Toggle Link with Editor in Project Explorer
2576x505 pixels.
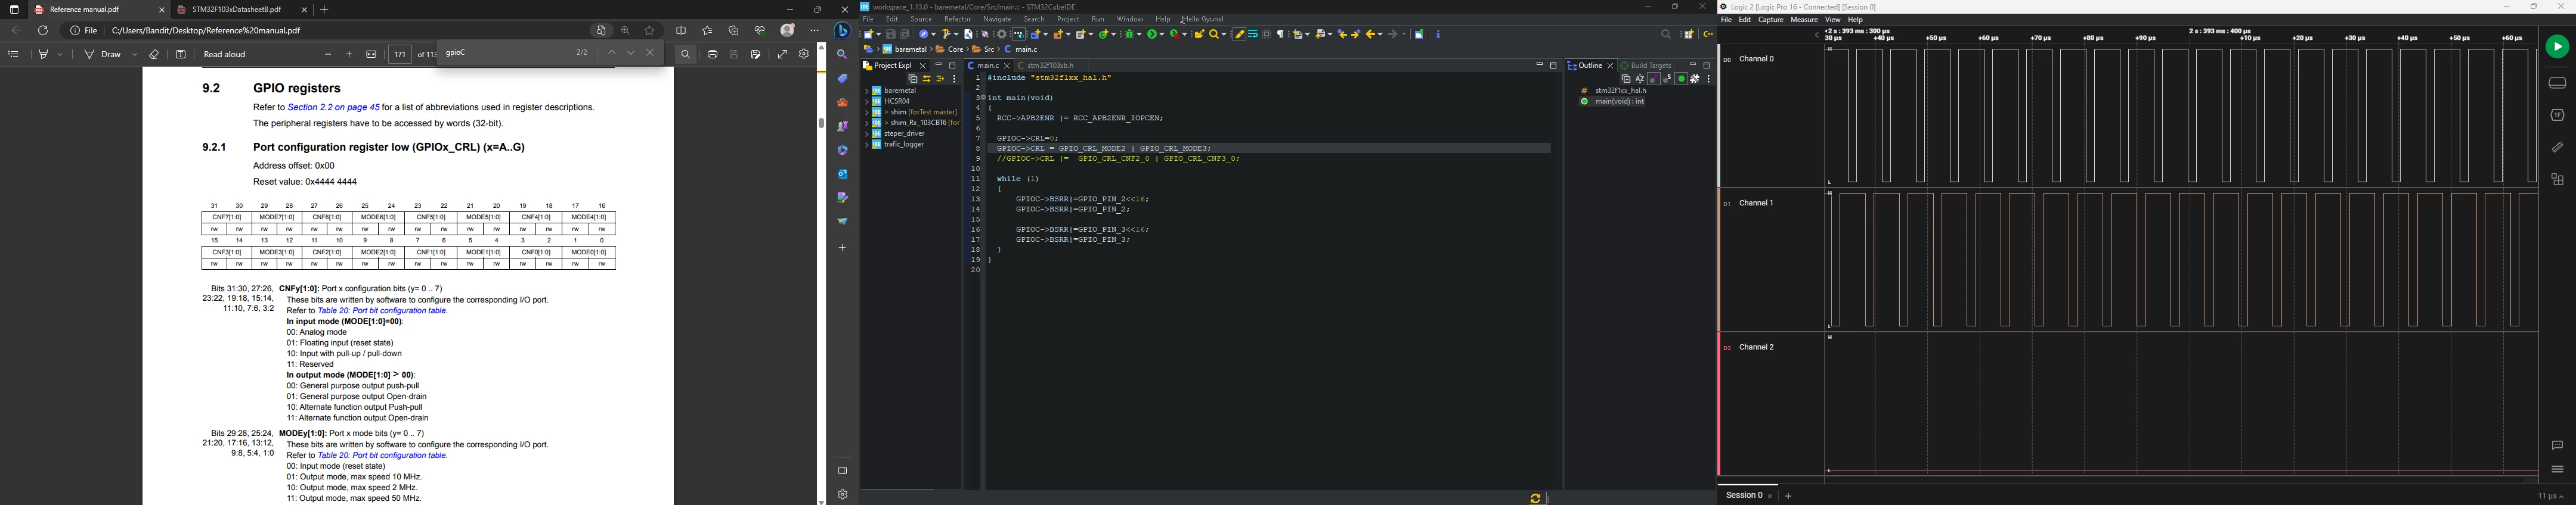point(927,79)
